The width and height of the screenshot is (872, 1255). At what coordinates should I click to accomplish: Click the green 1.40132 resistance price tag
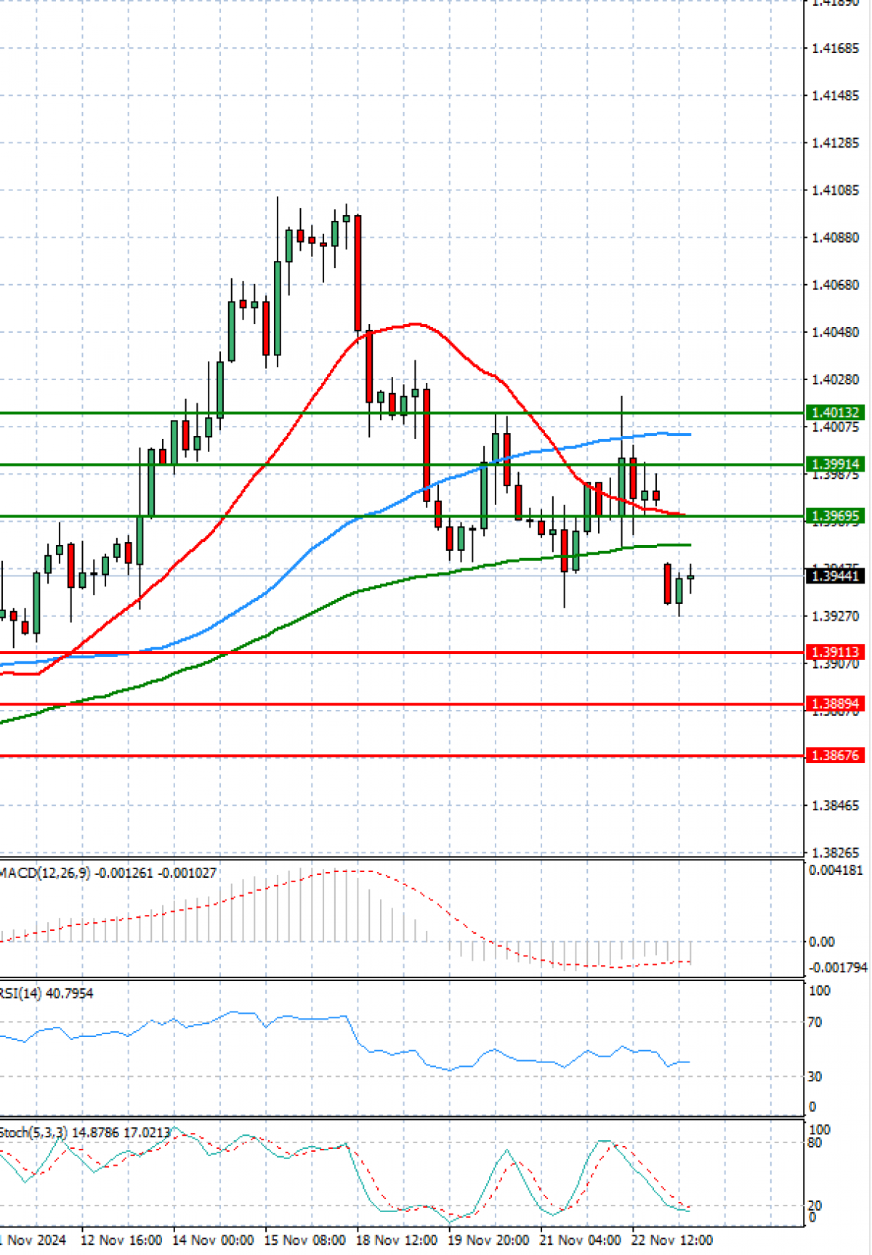click(835, 413)
